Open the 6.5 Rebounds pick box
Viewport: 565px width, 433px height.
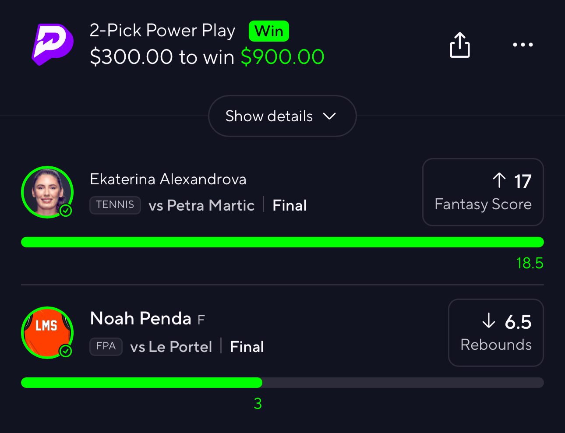(496, 333)
